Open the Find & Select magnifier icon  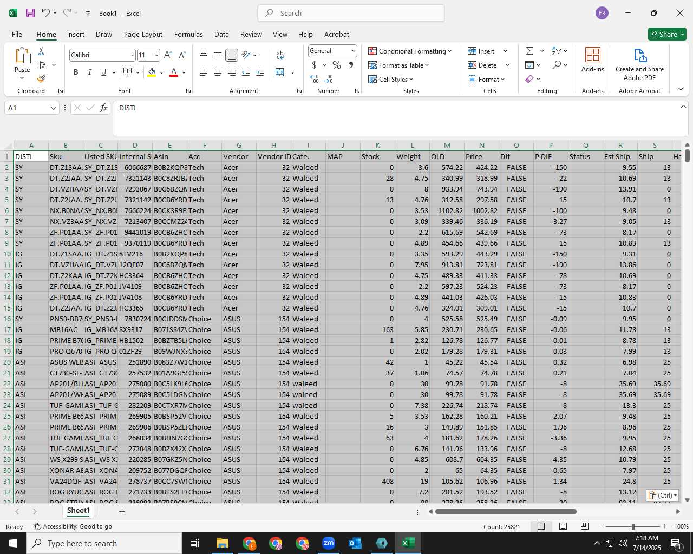557,65
